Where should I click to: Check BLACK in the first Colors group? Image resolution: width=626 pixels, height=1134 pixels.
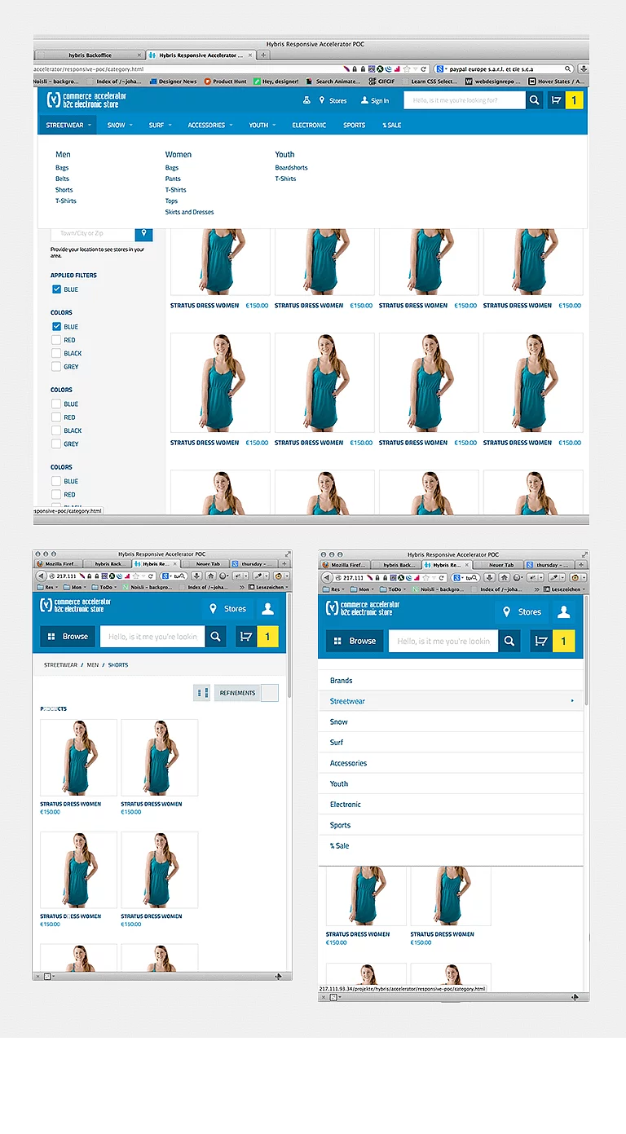click(56, 354)
